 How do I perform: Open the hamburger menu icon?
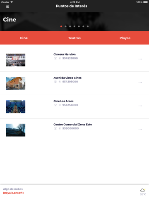(x=7, y=6)
